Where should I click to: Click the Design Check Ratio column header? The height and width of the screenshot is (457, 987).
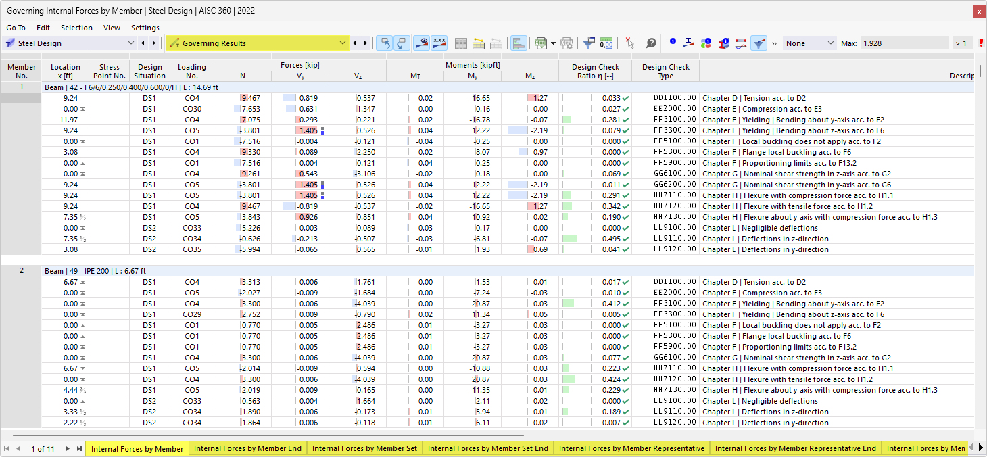595,71
